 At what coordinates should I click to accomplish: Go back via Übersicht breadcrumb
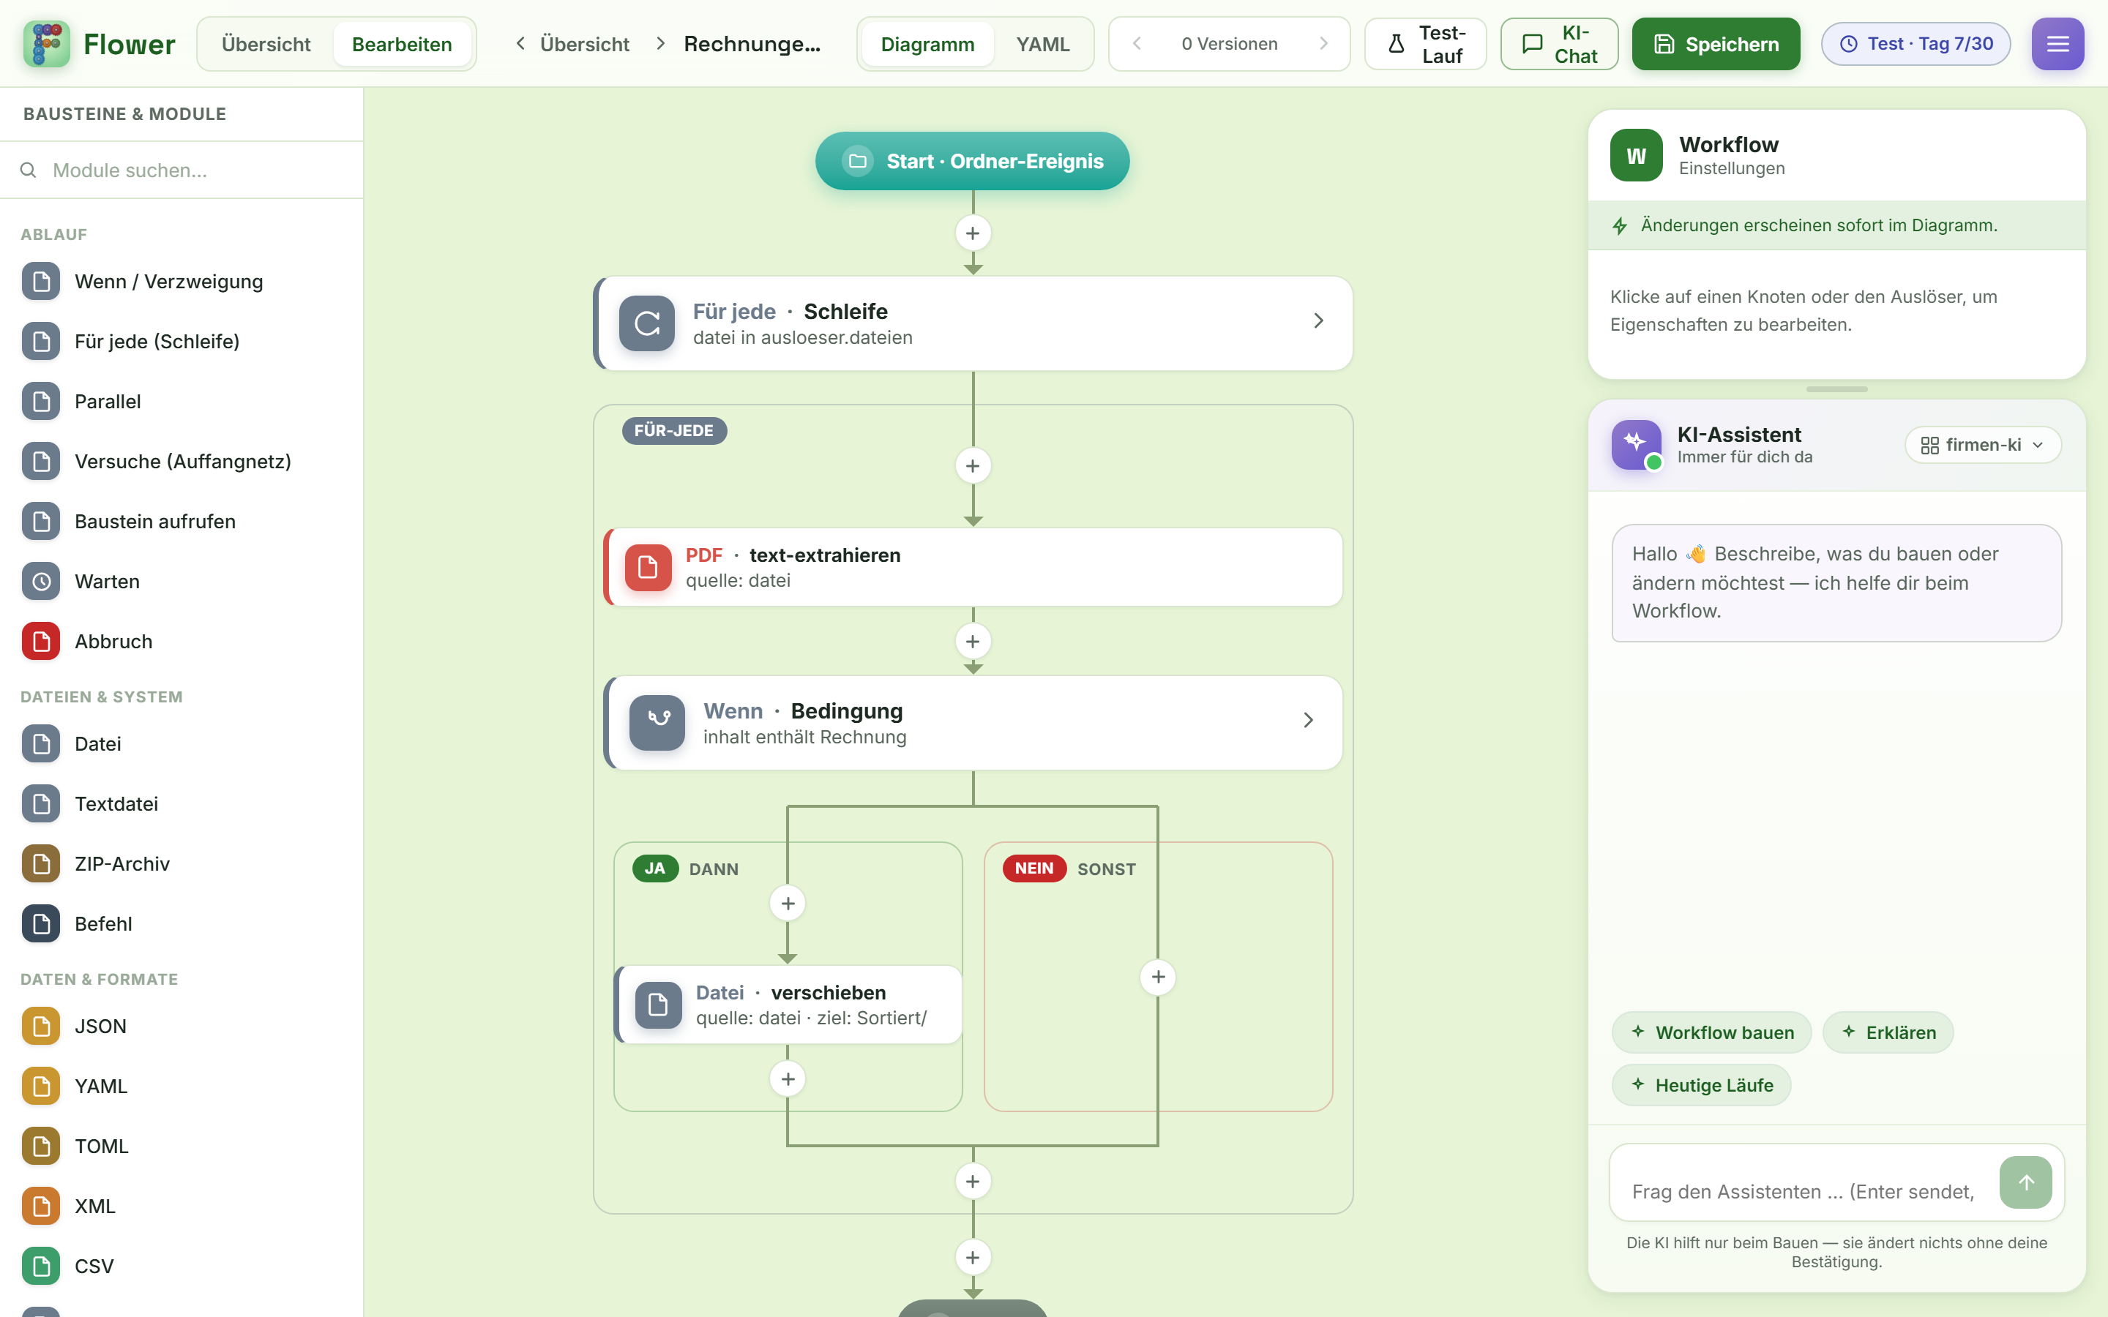click(573, 44)
